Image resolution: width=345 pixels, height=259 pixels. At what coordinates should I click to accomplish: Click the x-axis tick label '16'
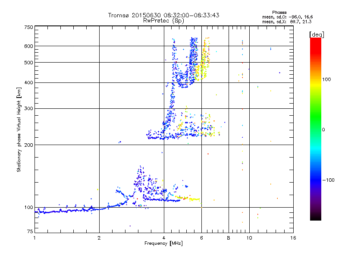click(x=293, y=238)
